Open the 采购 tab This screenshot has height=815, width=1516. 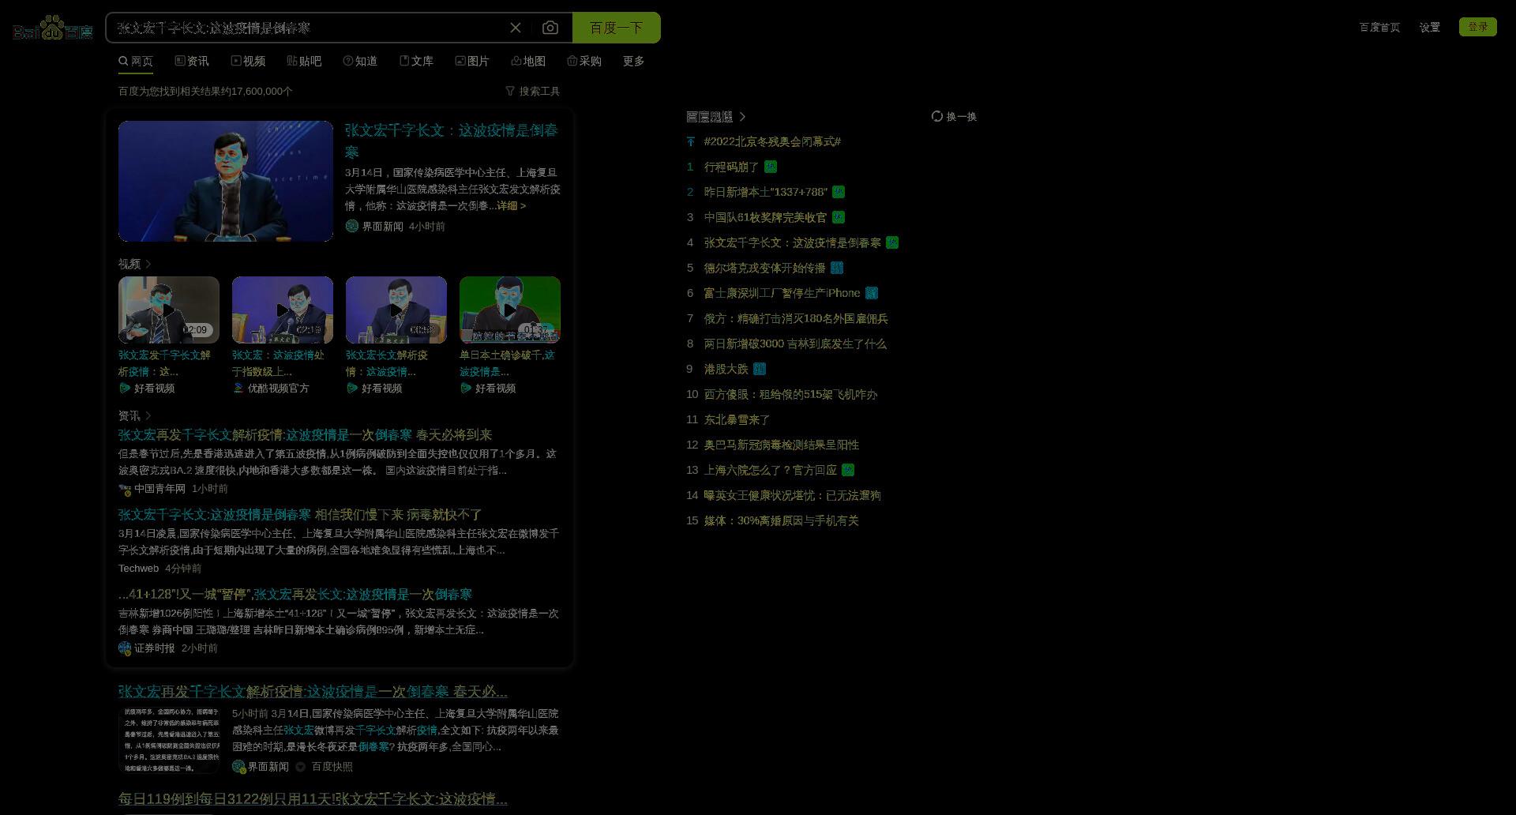point(584,61)
